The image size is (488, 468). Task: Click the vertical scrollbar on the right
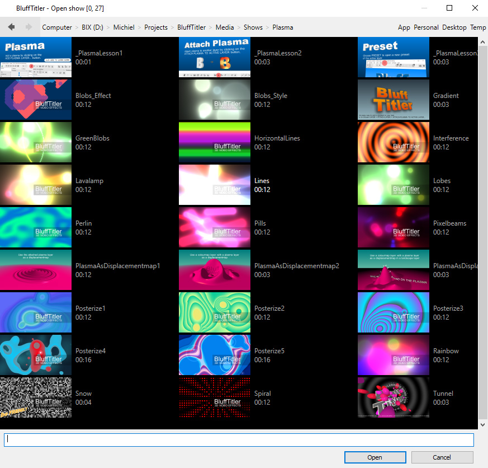click(x=483, y=224)
